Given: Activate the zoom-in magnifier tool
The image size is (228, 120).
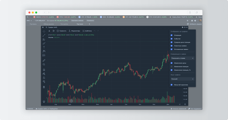Looking at the screenshot, I should [44, 64].
